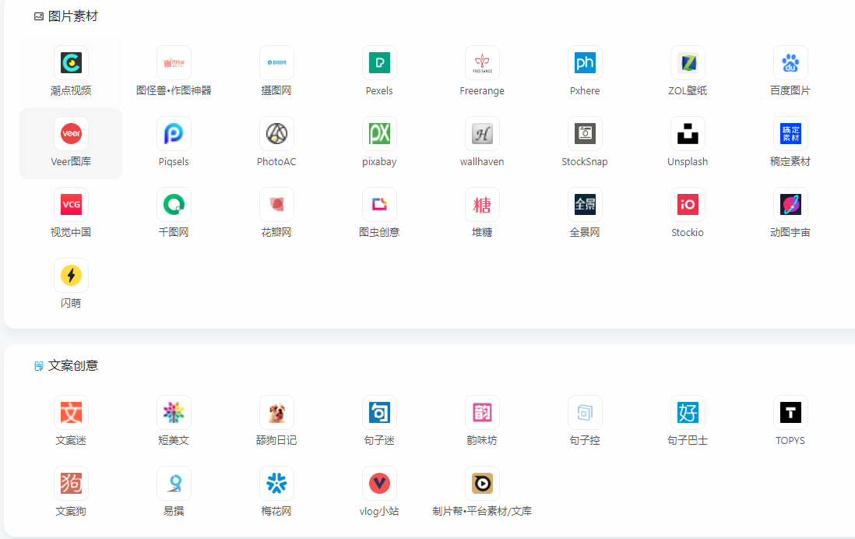The width and height of the screenshot is (855, 539).
Task: Click the Pexels text label
Action: coord(379,90)
